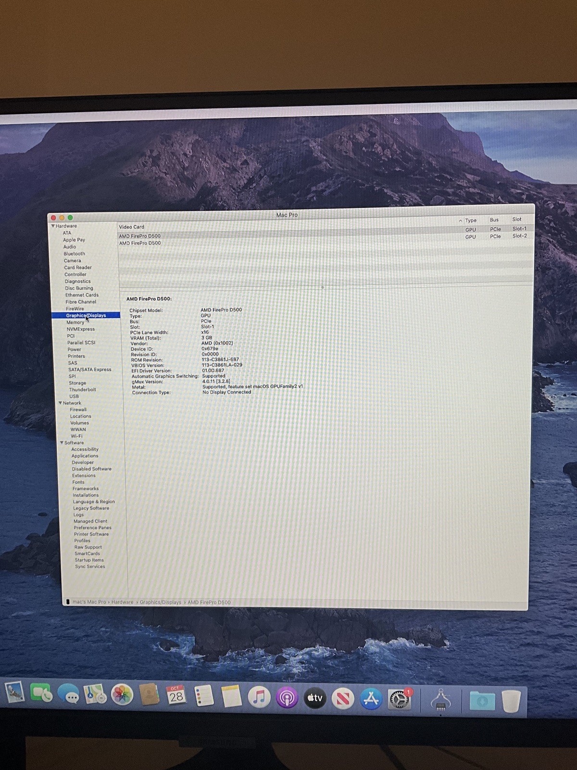Select Installations under Software
Image resolution: width=577 pixels, height=770 pixels.
(x=86, y=495)
